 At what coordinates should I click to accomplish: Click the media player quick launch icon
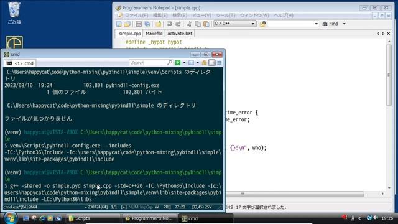pos(50,218)
